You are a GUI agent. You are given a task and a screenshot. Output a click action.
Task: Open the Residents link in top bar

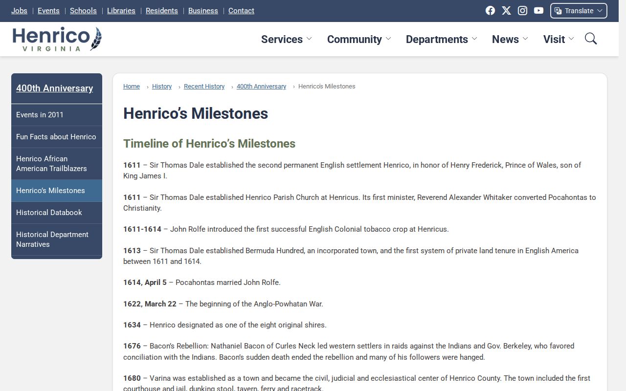[162, 11]
